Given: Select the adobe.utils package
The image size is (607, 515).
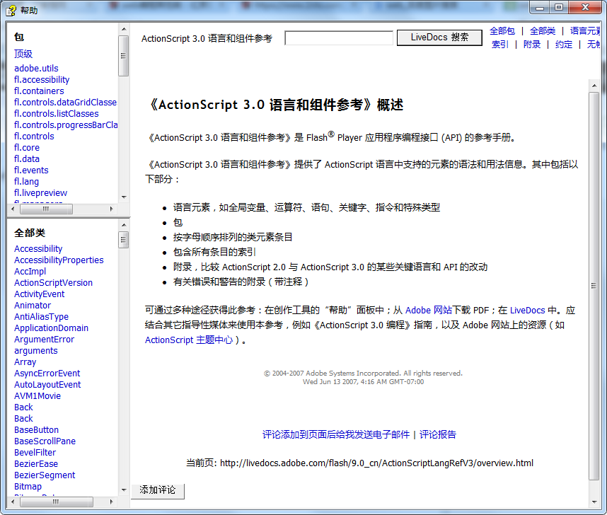Looking at the screenshot, I should point(35,68).
